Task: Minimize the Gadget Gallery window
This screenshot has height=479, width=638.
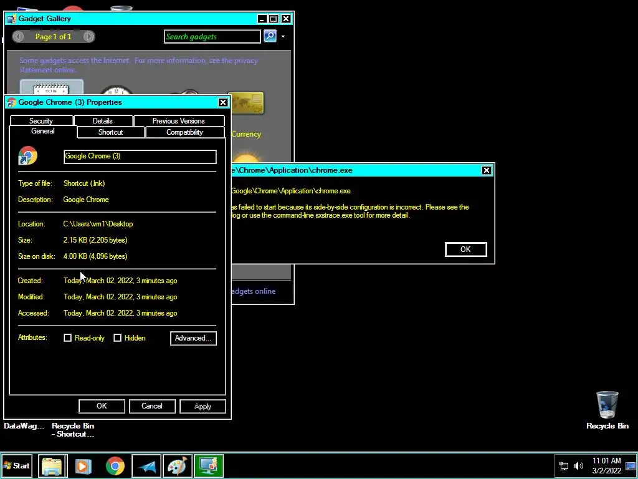Action: point(262,19)
